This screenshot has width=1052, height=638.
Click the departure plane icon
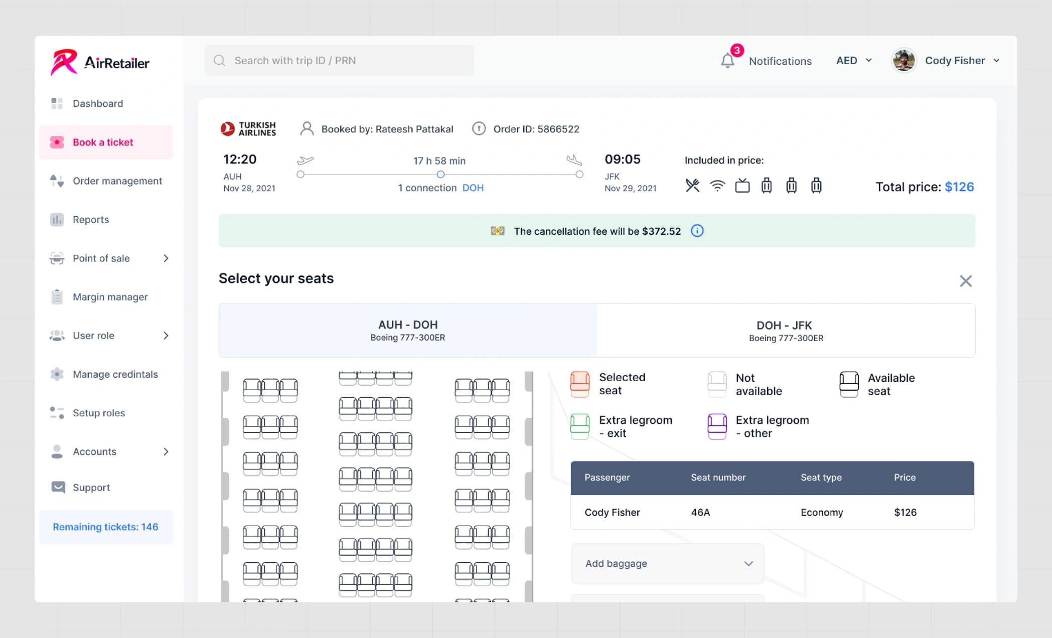click(306, 161)
